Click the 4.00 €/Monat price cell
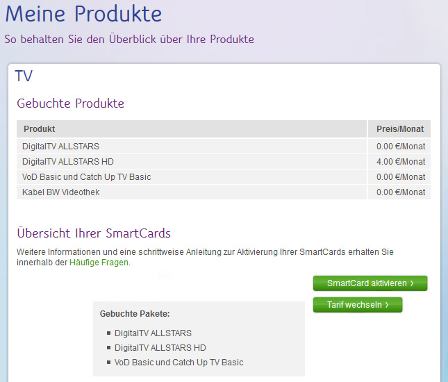 point(400,162)
